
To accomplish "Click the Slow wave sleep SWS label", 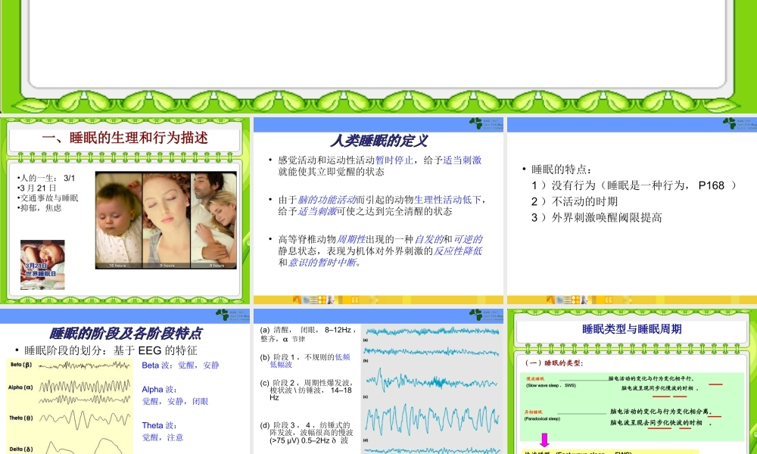I will pos(551,386).
